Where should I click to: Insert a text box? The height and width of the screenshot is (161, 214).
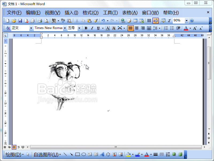click(90, 155)
